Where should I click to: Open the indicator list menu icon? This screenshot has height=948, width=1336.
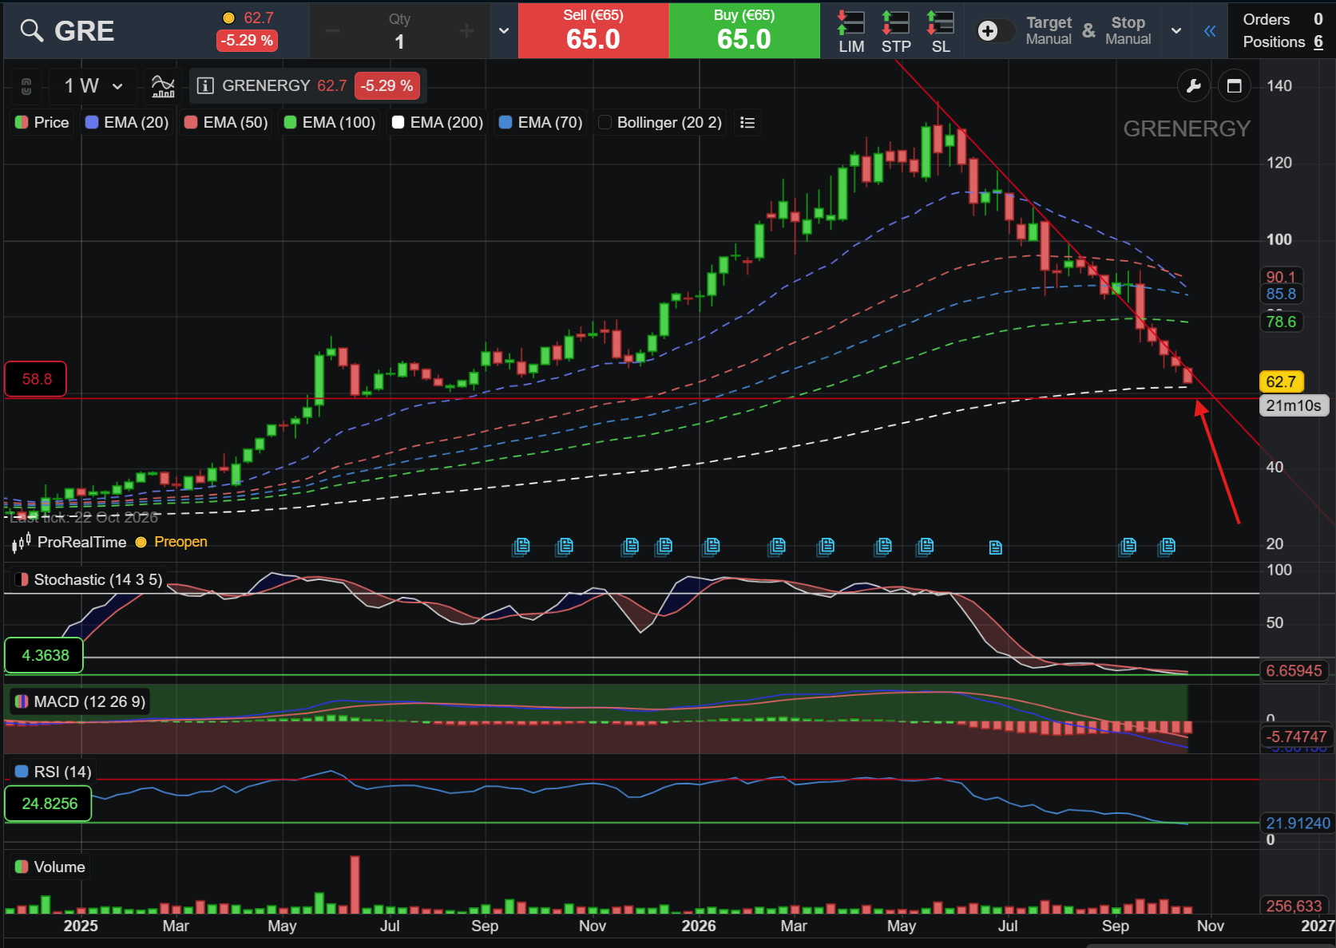pyautogui.click(x=747, y=122)
